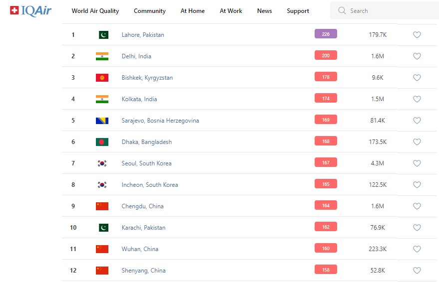
Task: Click the Bosnia Herzegovina flag icon
Action: (102, 121)
